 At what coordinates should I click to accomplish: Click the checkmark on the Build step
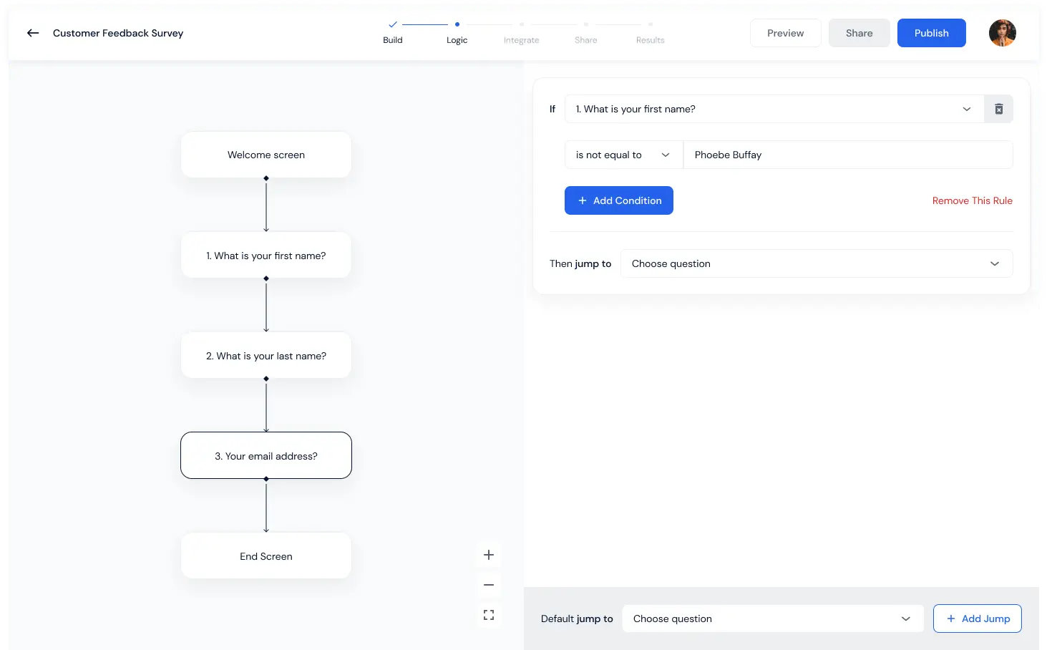(392, 24)
